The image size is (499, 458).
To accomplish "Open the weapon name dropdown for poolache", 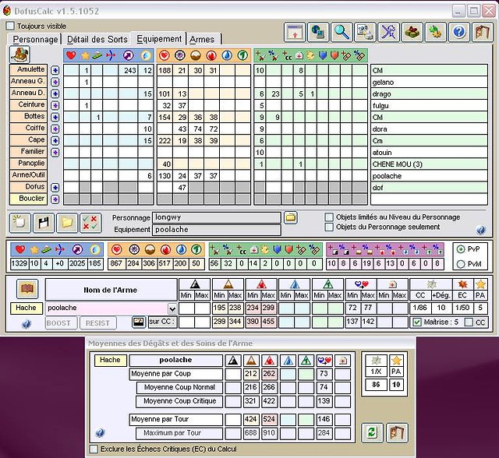I will (x=172, y=308).
